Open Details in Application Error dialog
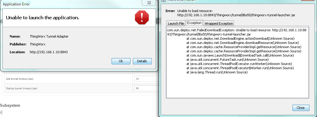317x117 pixels. (142, 61)
